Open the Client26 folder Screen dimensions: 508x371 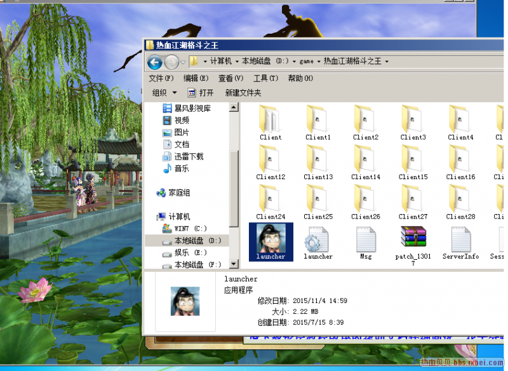coord(366,200)
